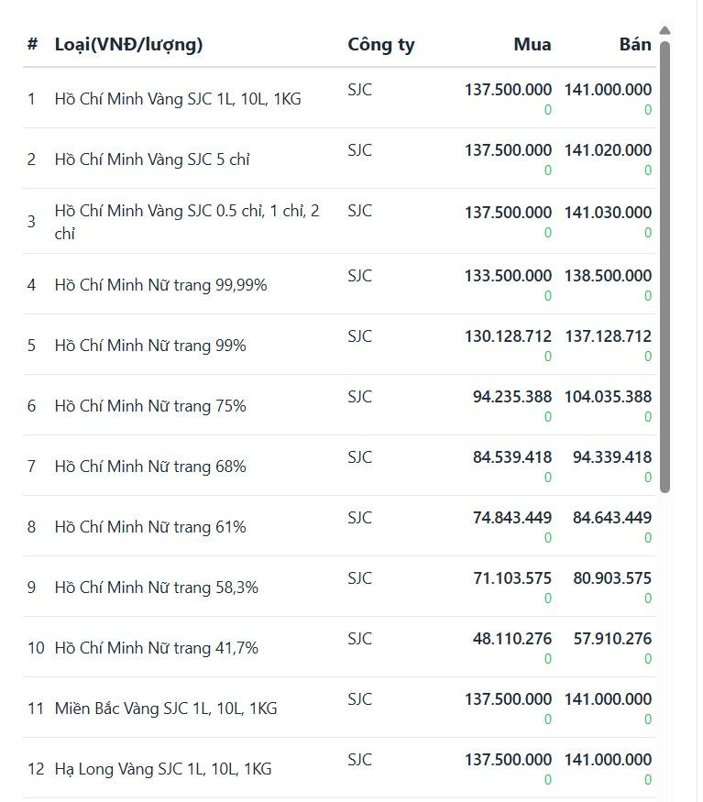Click the vertical scrollbar thumb
This screenshot has height=802, width=703.
(665, 267)
